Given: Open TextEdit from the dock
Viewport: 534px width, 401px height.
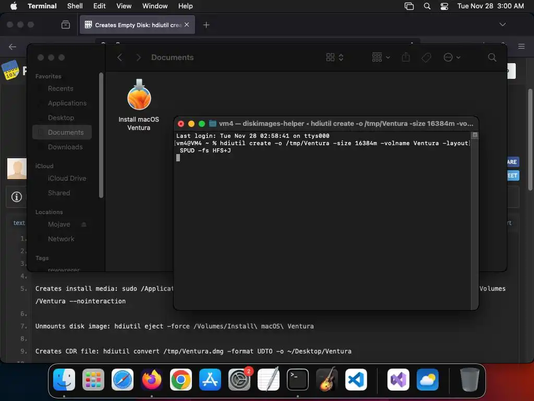Looking at the screenshot, I should (x=269, y=380).
